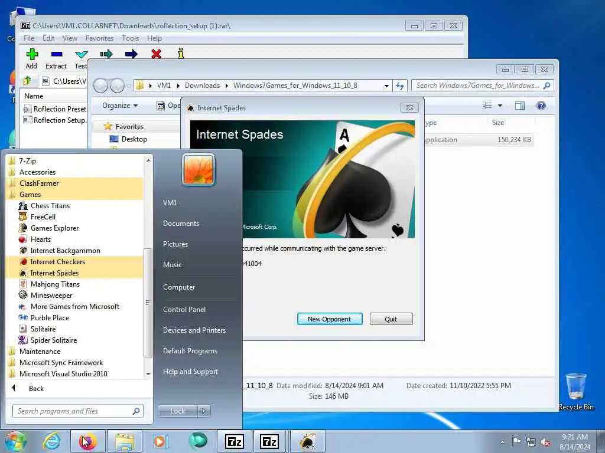Click the Copy arrow icon in 7-Zip toolbar
Screen dimensions: 605x453
[x=106, y=54]
